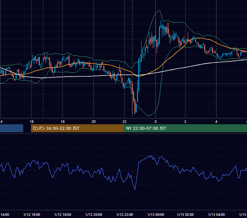Click the '14:00' label at bottom left

pos(5,214)
